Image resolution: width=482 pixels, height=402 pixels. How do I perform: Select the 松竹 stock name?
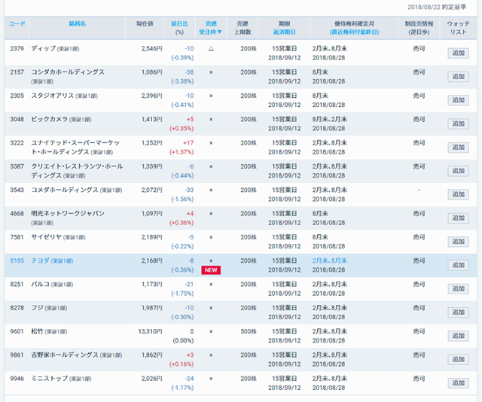coord(37,331)
